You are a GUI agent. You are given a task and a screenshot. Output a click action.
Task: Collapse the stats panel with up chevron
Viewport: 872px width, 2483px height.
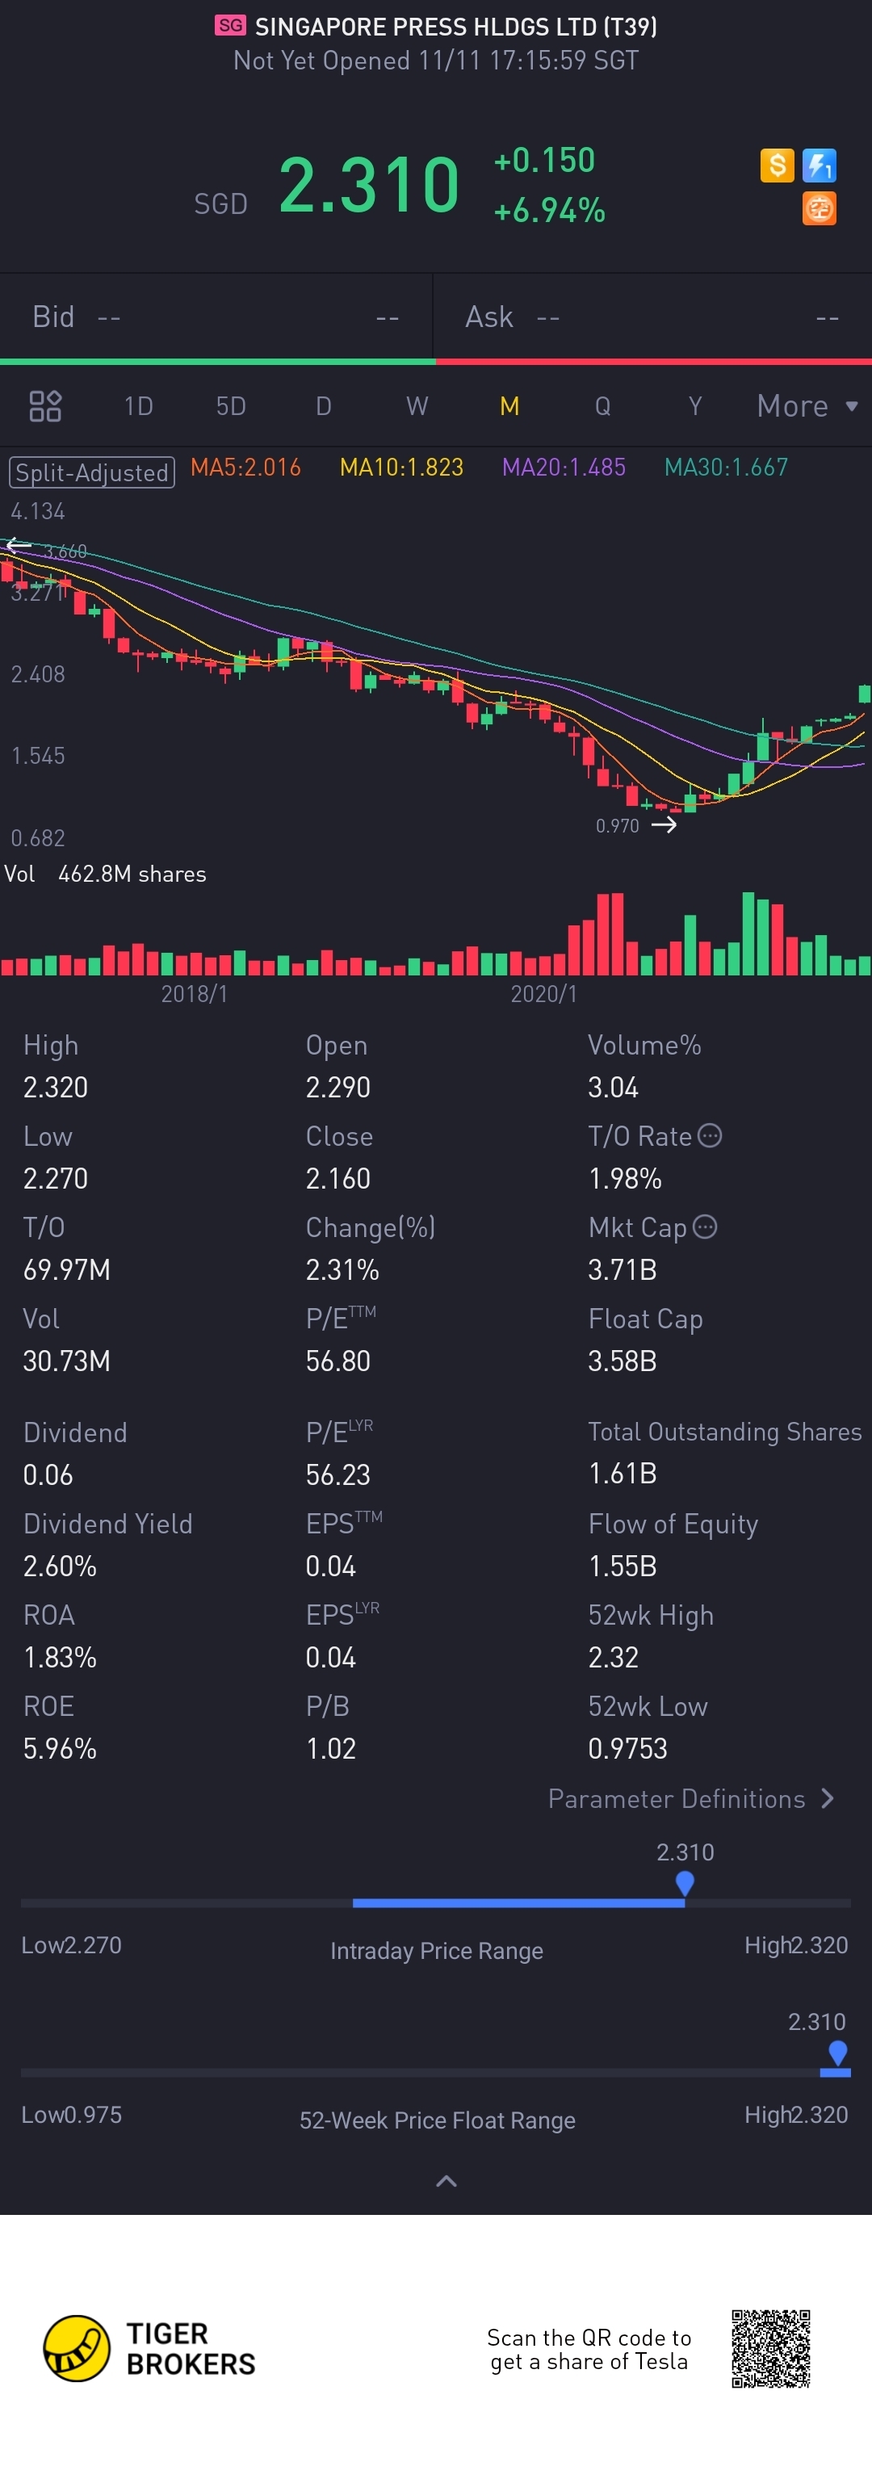pyautogui.click(x=446, y=2181)
